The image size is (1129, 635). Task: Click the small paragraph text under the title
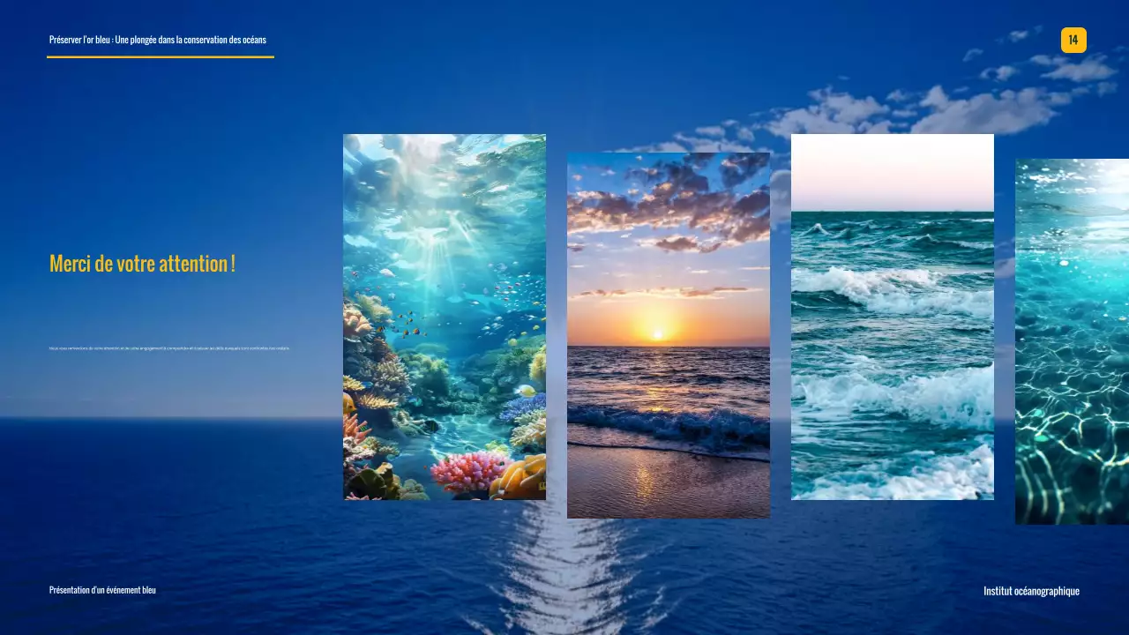(x=170, y=347)
